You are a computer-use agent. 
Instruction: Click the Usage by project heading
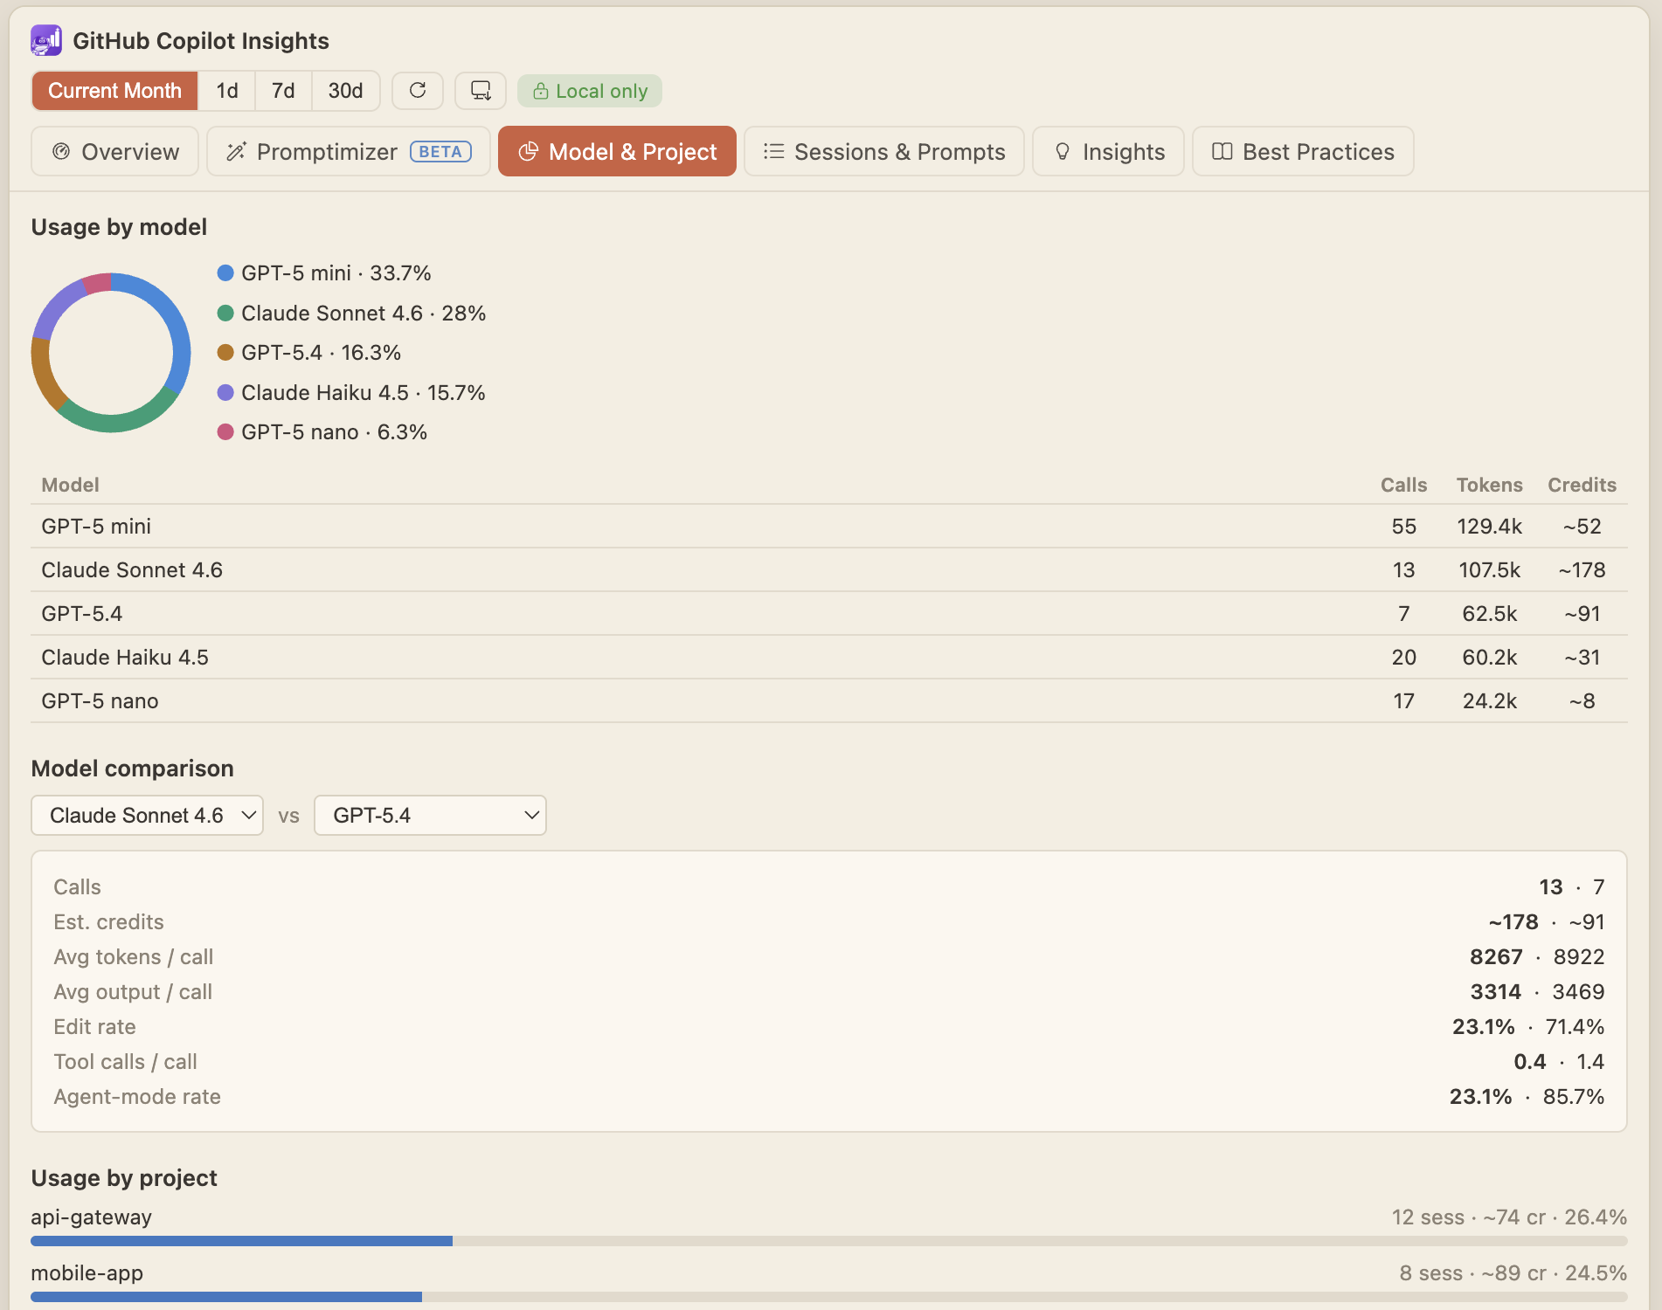pyautogui.click(x=124, y=1177)
